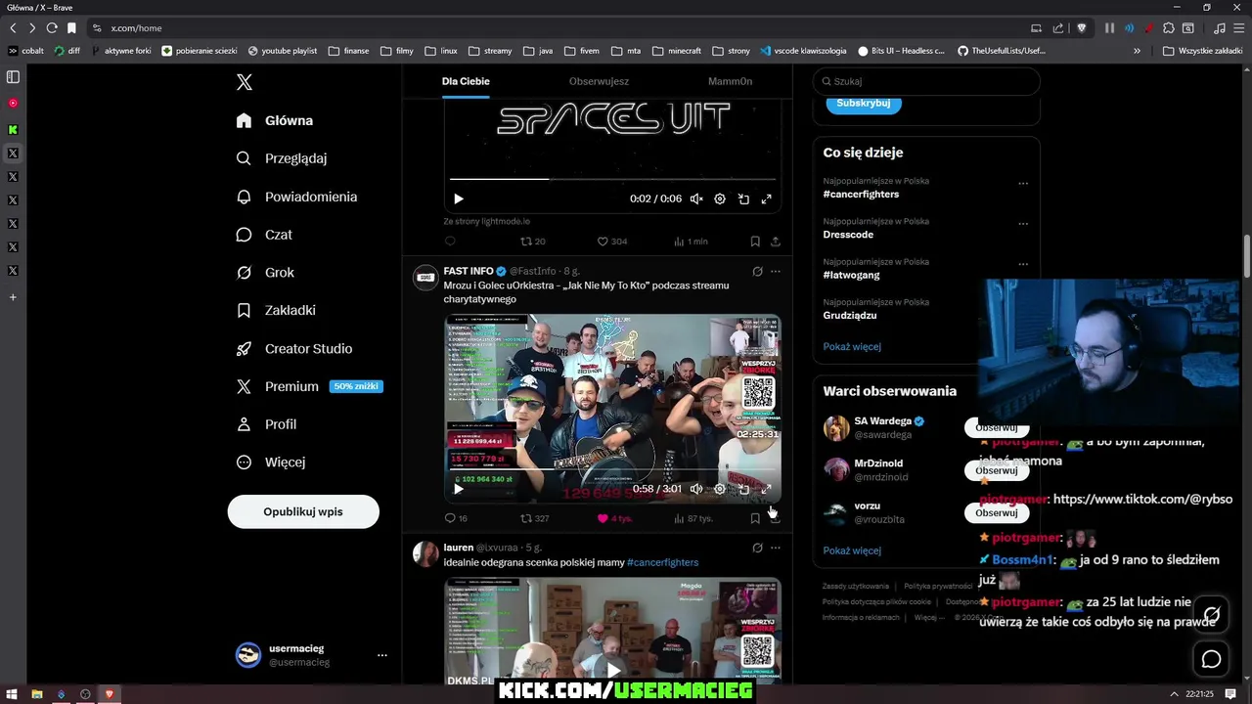Screen dimensions: 1252x704
Task: Open Wszystkie zakładki folder
Action: (x=1202, y=51)
